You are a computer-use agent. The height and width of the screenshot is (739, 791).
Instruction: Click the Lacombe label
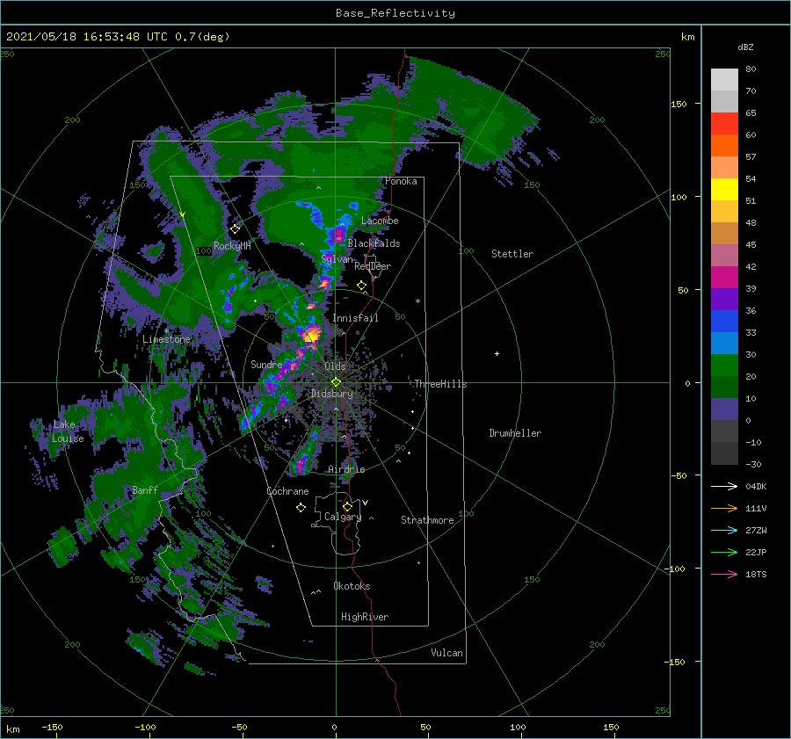(380, 221)
